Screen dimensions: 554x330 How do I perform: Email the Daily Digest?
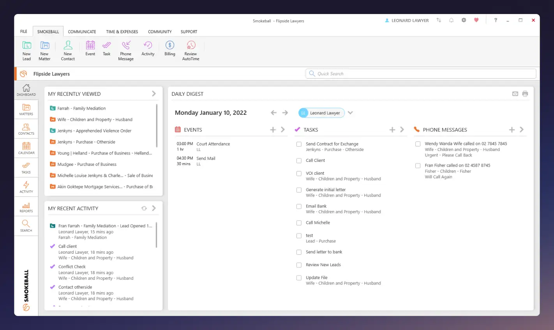(x=515, y=93)
